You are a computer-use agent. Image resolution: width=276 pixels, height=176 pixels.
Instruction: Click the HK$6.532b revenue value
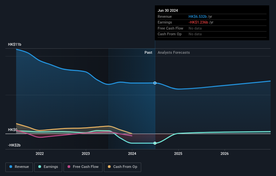coord(198,16)
